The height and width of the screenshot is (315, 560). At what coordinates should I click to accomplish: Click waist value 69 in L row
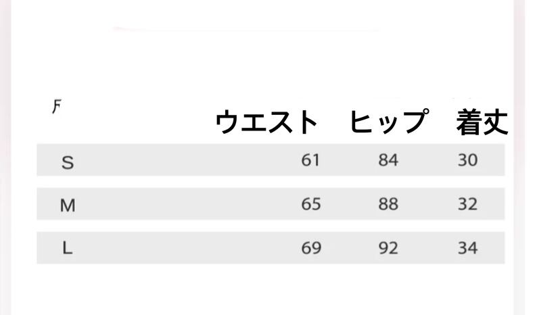tap(310, 248)
